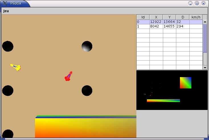Select X value 8042
Image resolution: width=209 pixels, height=140 pixels.
click(156, 26)
